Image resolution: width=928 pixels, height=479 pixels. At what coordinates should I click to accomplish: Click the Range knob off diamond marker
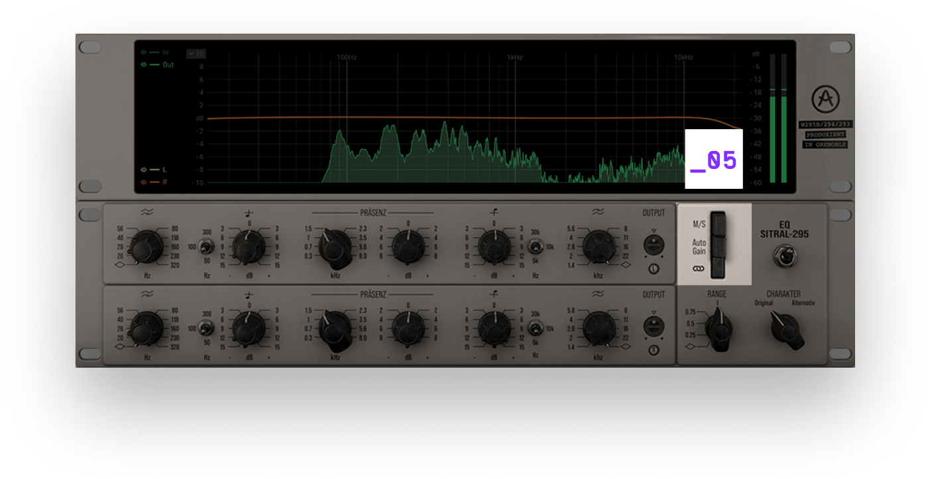point(691,346)
